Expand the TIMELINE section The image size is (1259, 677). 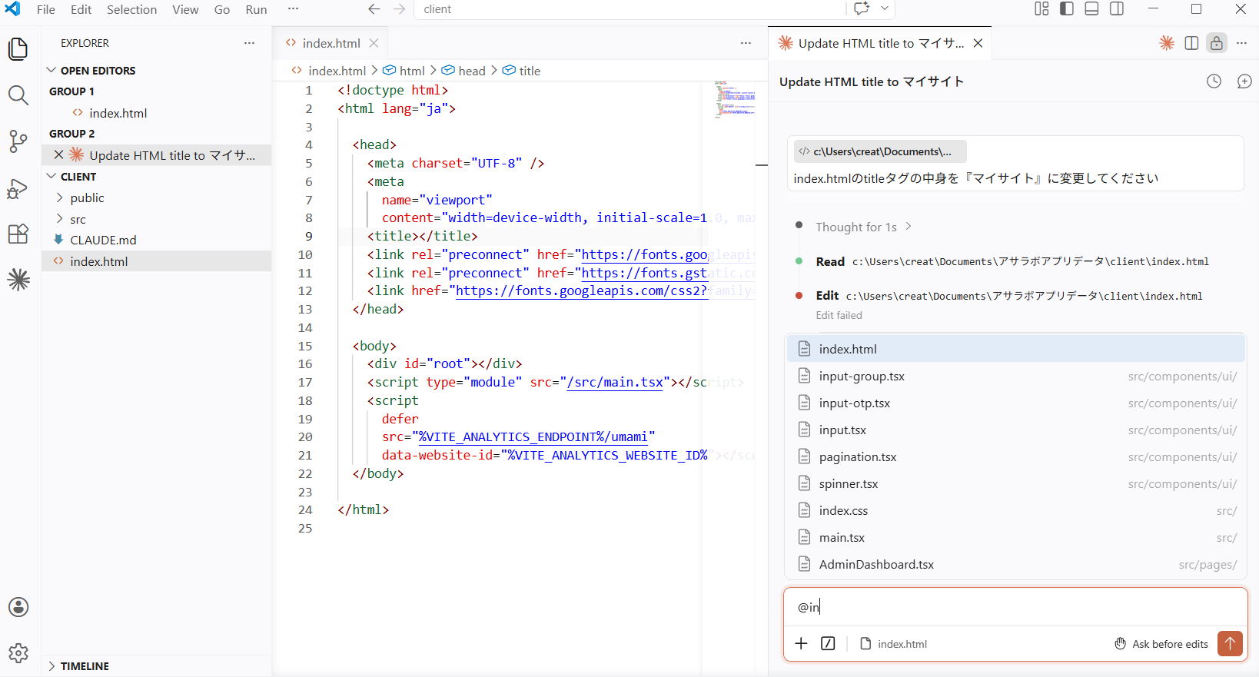coord(85,666)
